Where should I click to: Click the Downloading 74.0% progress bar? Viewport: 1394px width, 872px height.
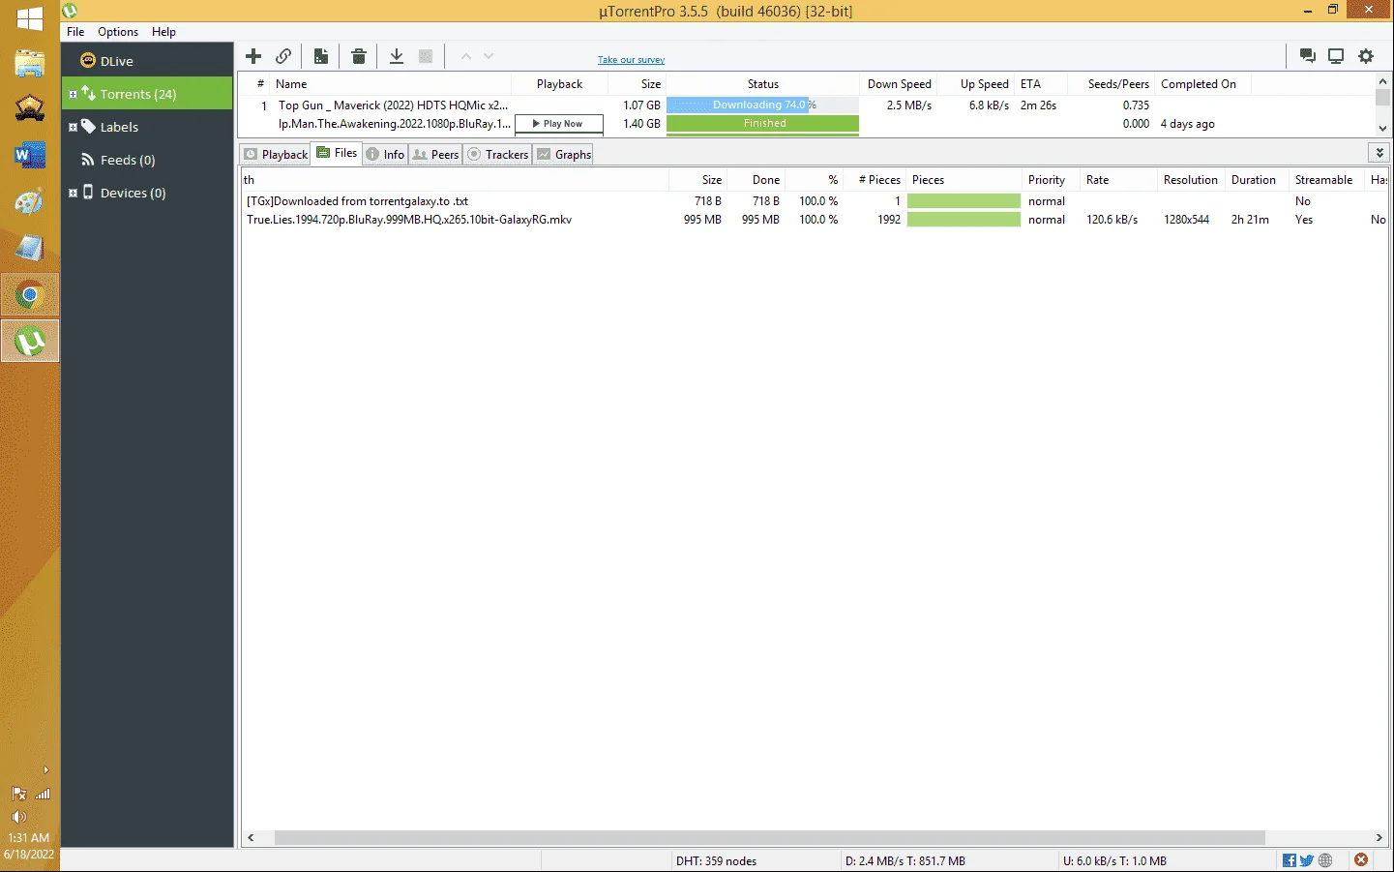pos(762,105)
